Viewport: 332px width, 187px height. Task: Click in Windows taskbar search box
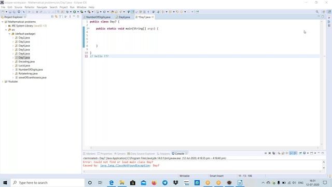click(x=47, y=182)
